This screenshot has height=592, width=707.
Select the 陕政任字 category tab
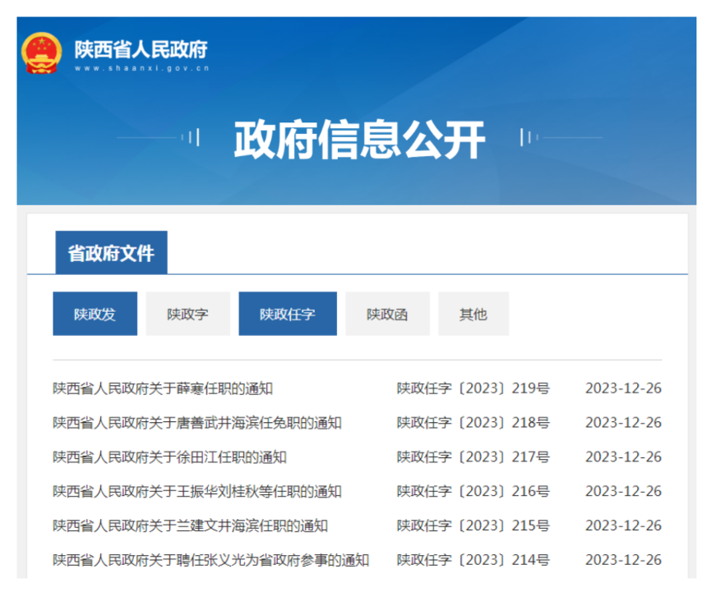click(288, 314)
